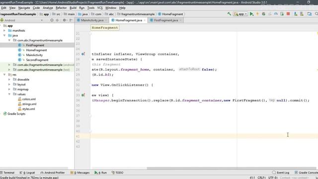Expand the androidTest package node
Viewport: 318px width, 179px height.
point(9,65)
